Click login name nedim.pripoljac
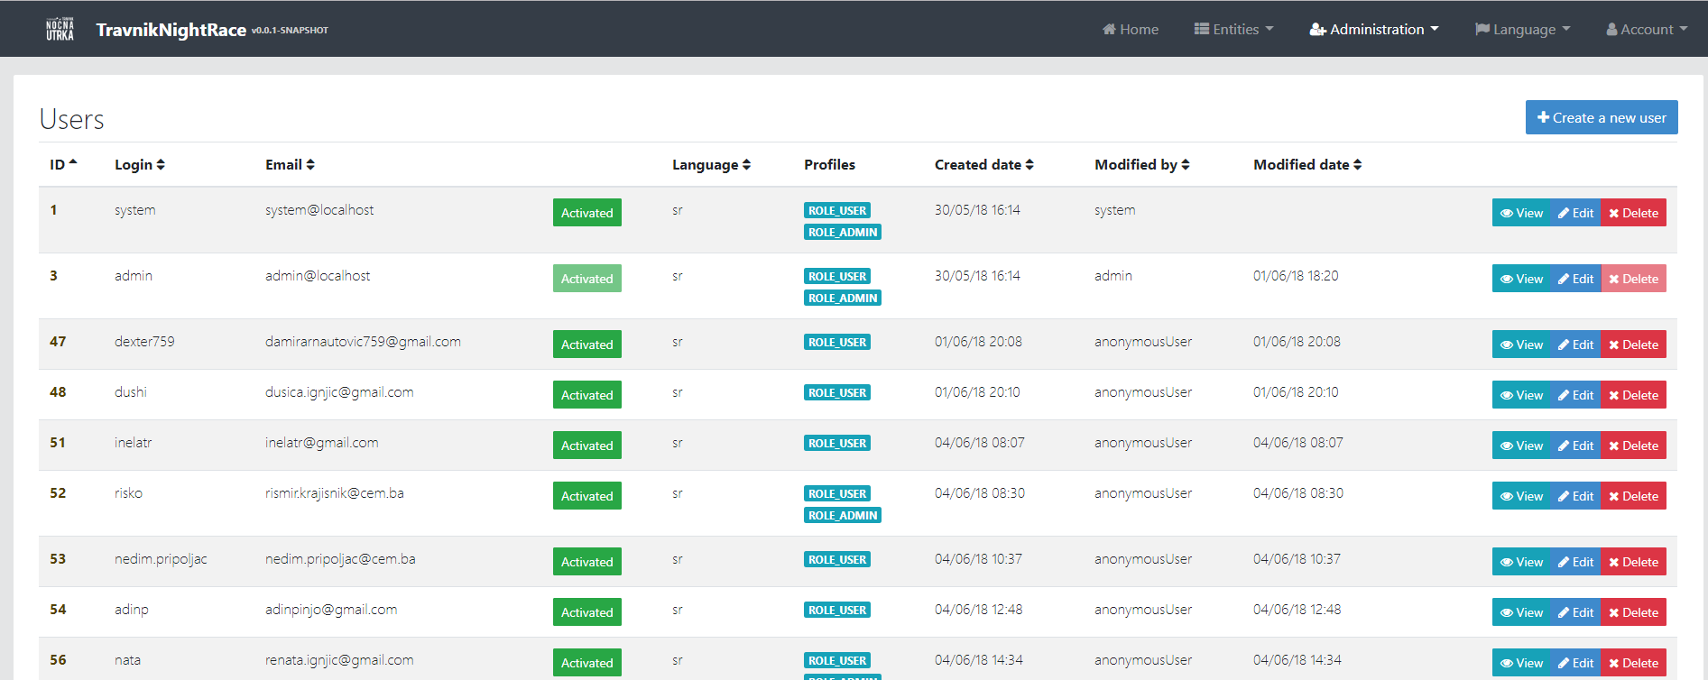 [161, 559]
